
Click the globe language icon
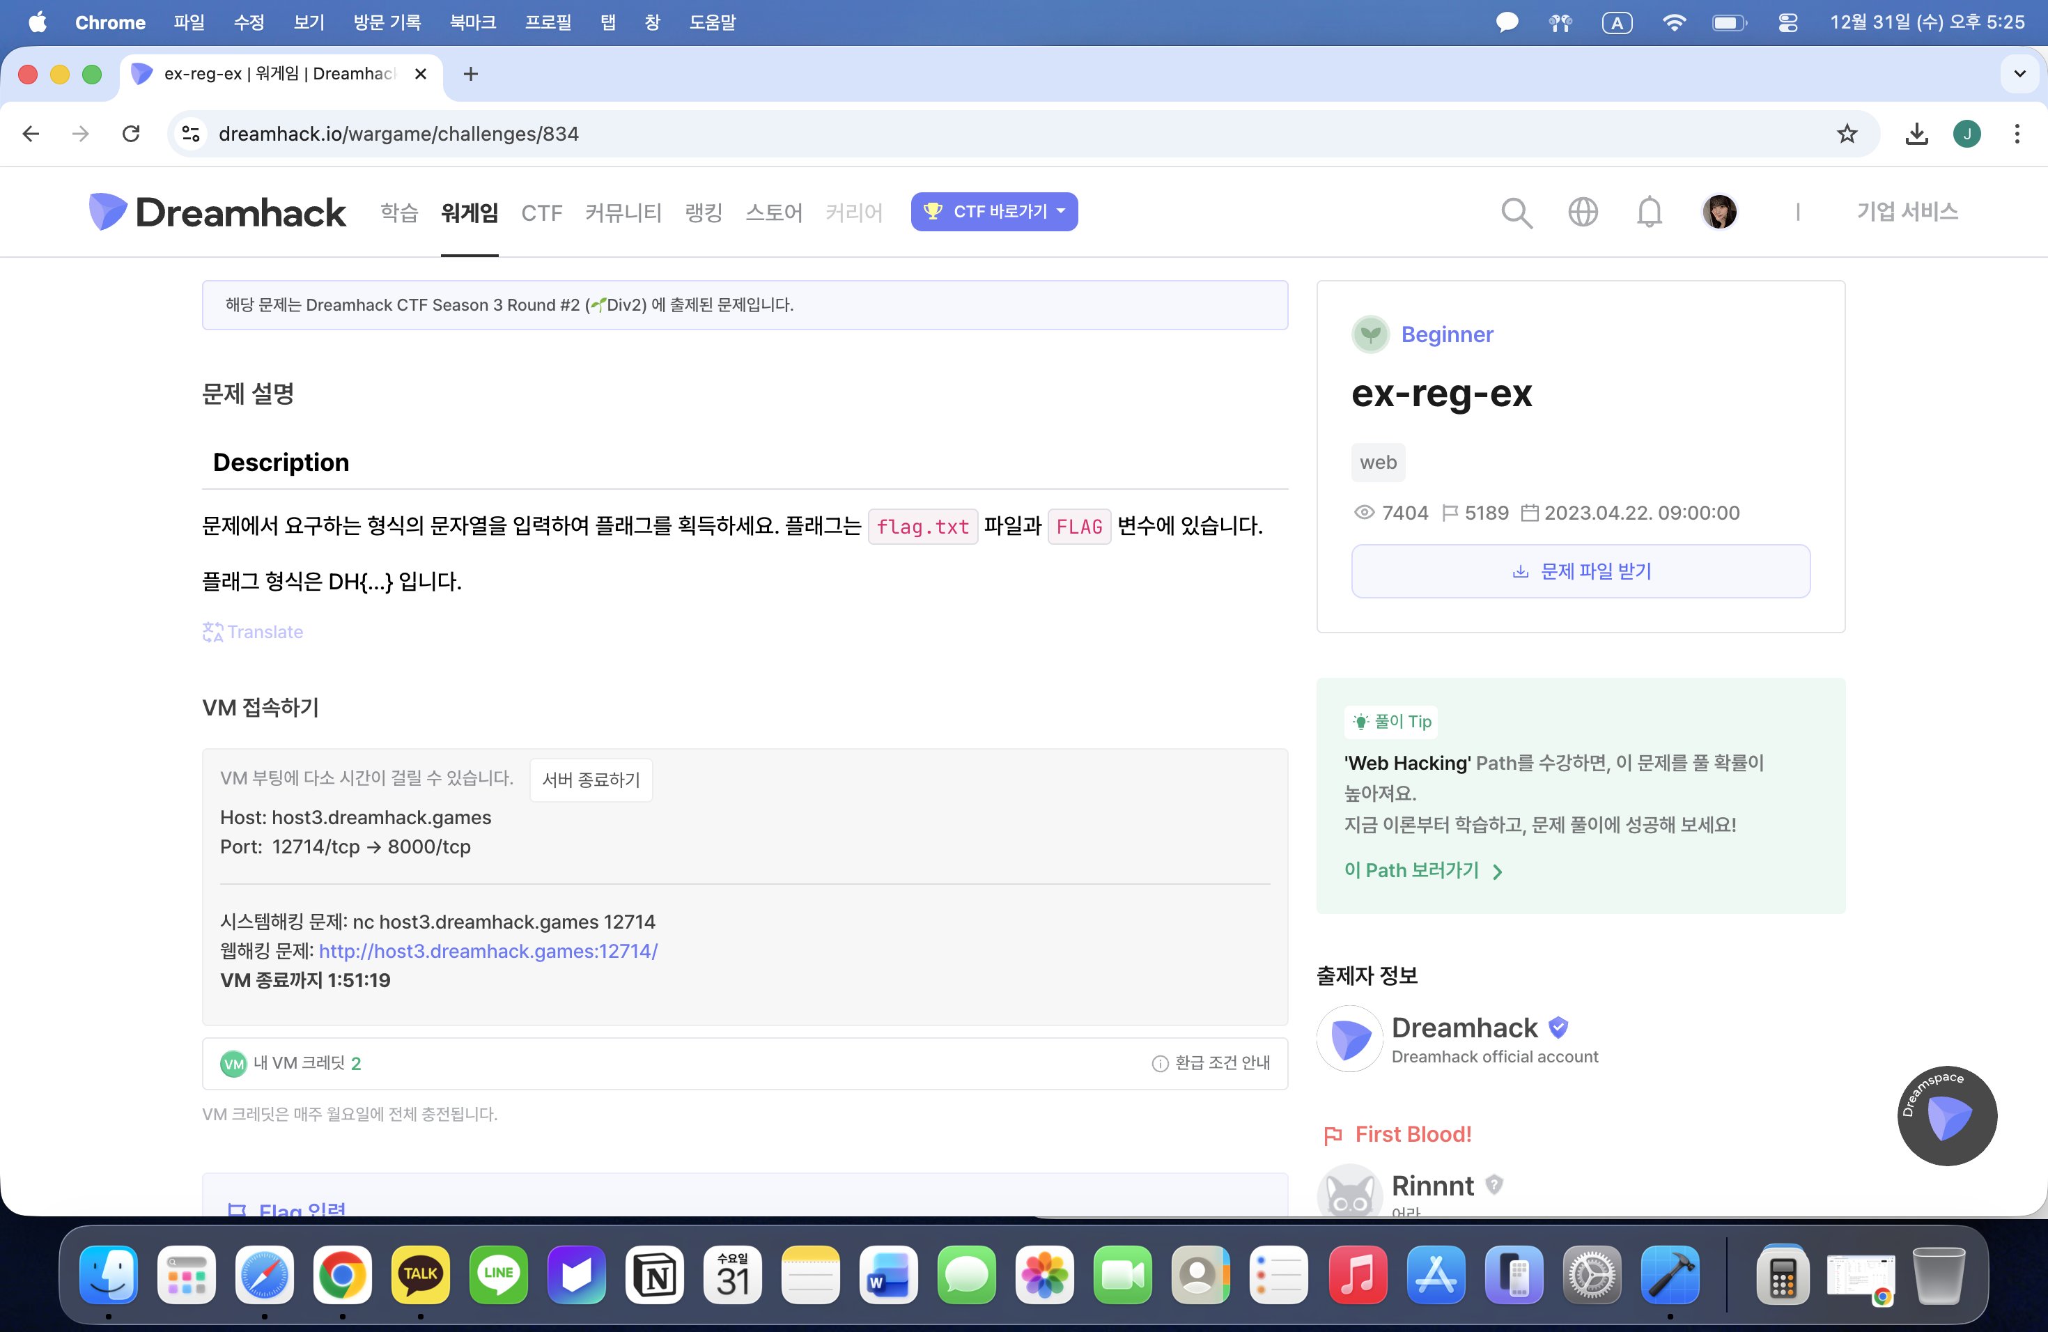[1583, 212]
